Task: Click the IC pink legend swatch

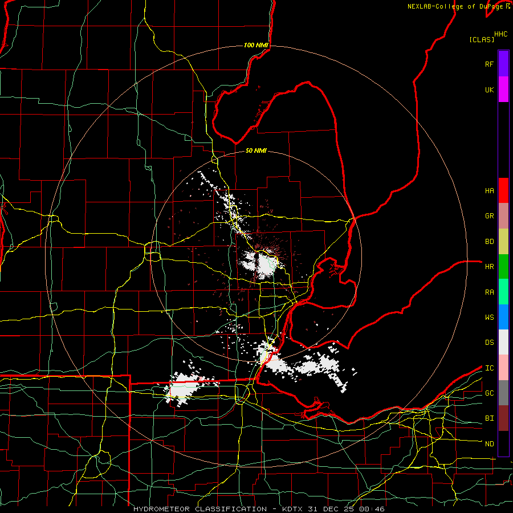Action: point(503,368)
